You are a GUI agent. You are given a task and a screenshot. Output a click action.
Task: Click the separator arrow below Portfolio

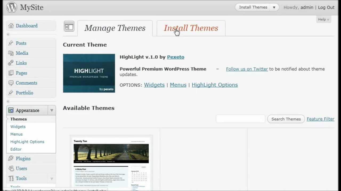coord(8,101)
